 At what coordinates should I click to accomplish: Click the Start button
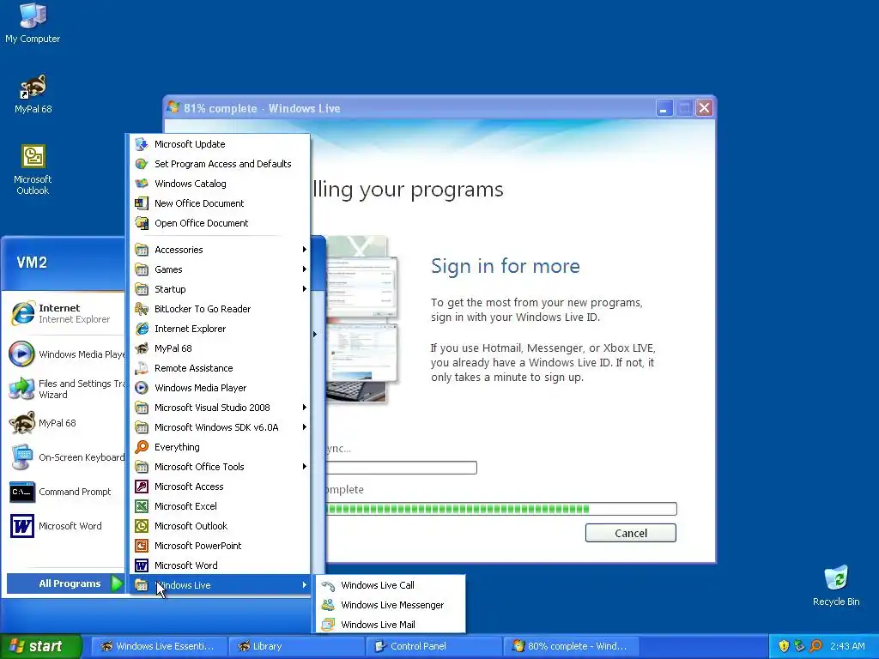[x=41, y=646]
